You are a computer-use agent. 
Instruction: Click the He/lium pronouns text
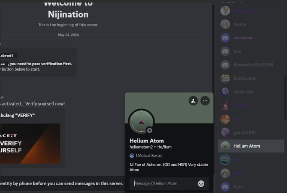[164, 147]
